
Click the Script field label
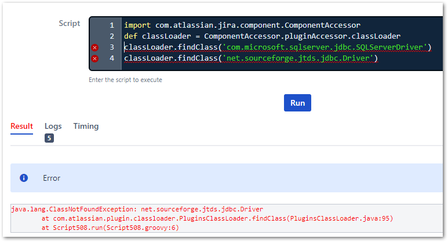coord(70,23)
